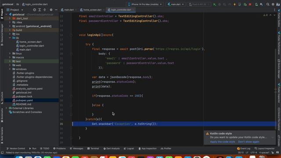This screenshot has width=281, height=158.
Task: Click Expand All icon in Project panel
Action: click(40, 10)
